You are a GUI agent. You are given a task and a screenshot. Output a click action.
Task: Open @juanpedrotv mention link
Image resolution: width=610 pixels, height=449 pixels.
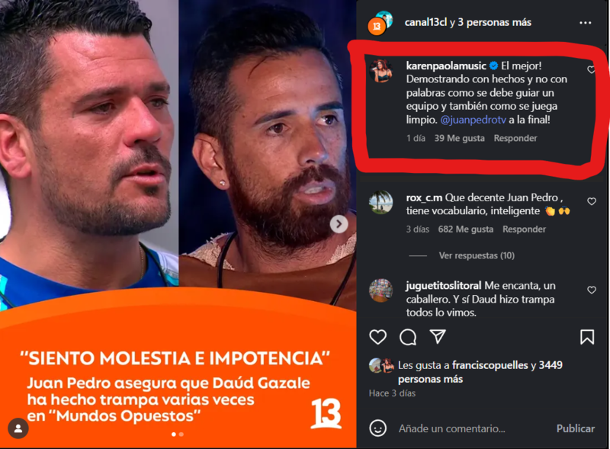point(473,120)
